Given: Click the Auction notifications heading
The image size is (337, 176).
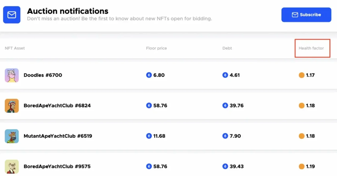Looking at the screenshot, I should pyautogui.click(x=68, y=11).
